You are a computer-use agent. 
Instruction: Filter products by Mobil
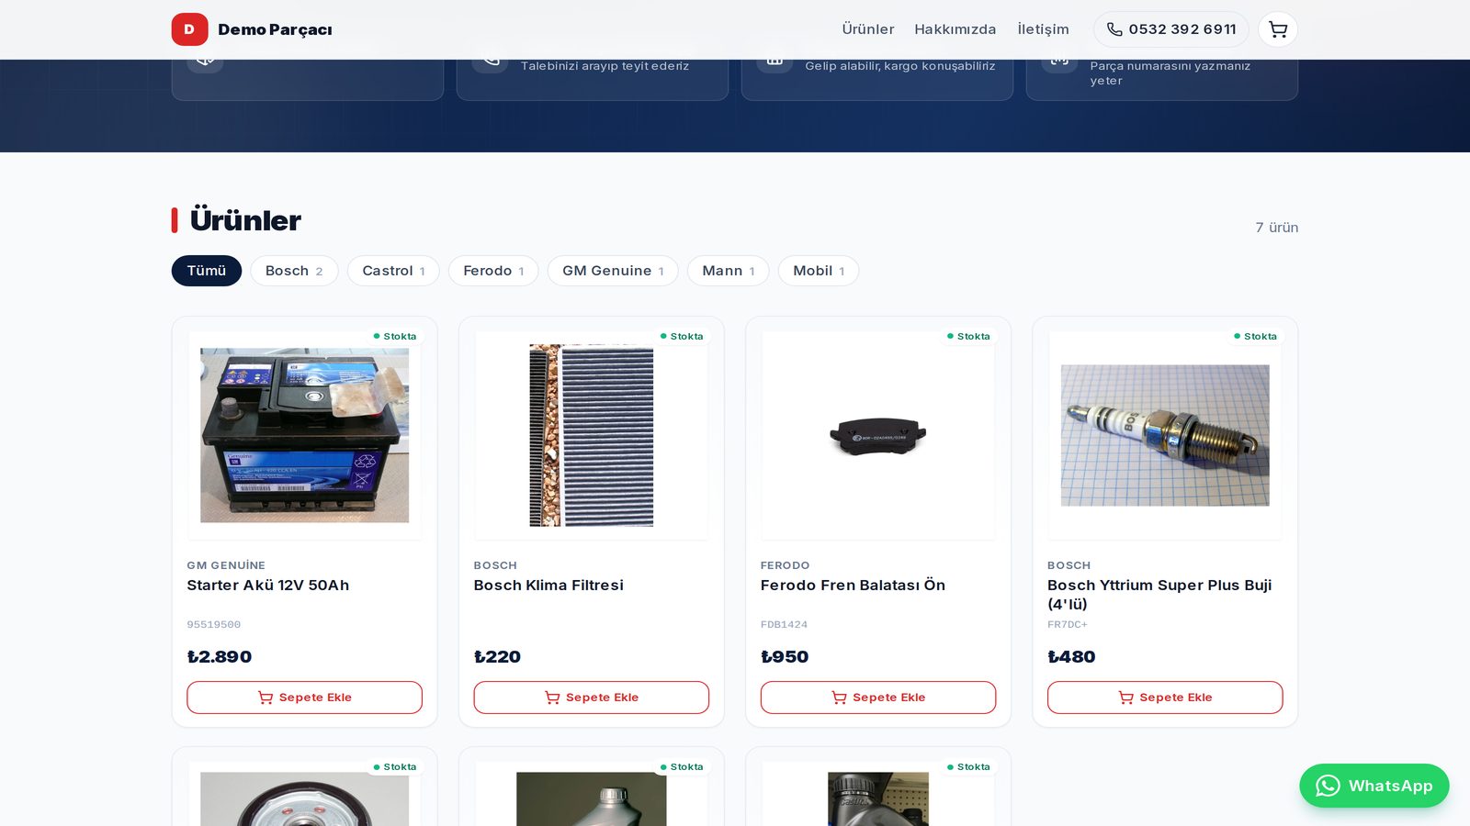pyautogui.click(x=819, y=271)
